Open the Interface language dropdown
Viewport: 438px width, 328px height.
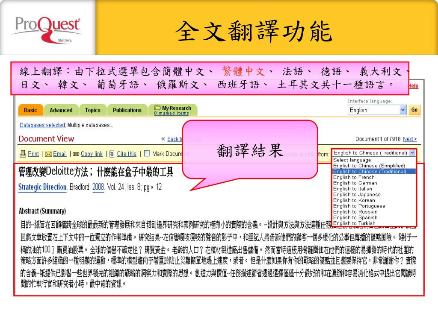pyautogui.click(x=377, y=110)
